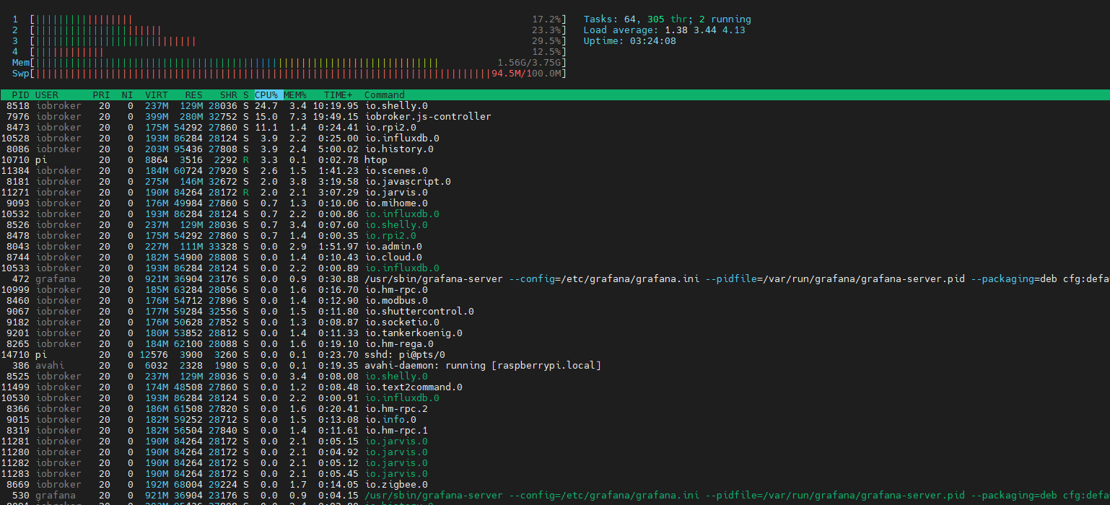Select the USER column header
The width and height of the screenshot is (1110, 505).
pyautogui.click(x=47, y=95)
